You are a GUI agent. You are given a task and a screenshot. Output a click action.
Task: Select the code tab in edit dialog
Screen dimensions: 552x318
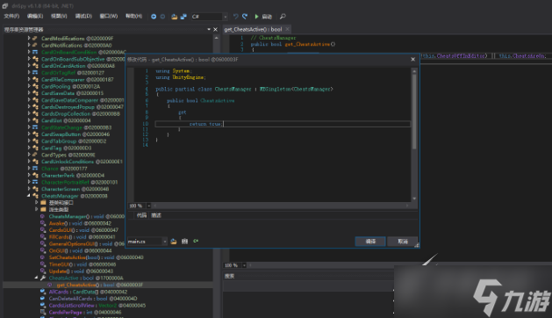141,215
